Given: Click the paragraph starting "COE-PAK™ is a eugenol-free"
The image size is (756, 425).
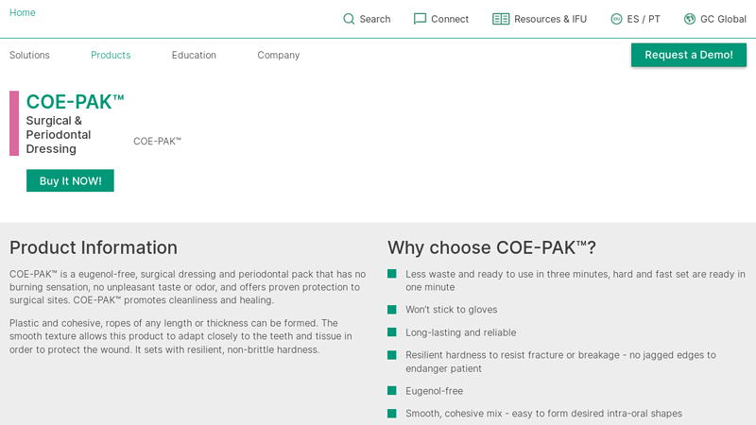Looking at the screenshot, I should coord(187,287).
